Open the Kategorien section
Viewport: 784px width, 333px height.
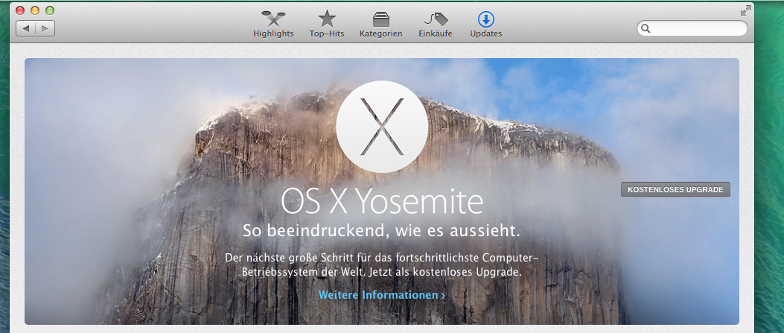(380, 25)
